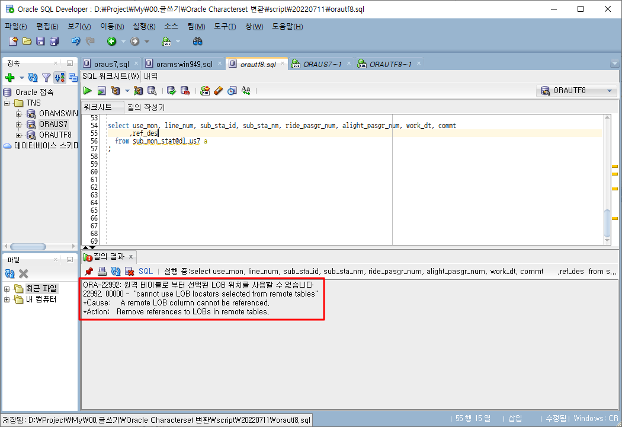This screenshot has width=622, height=427.
Task: Open SQL Tuning Advisor icon
Action: tap(152, 91)
